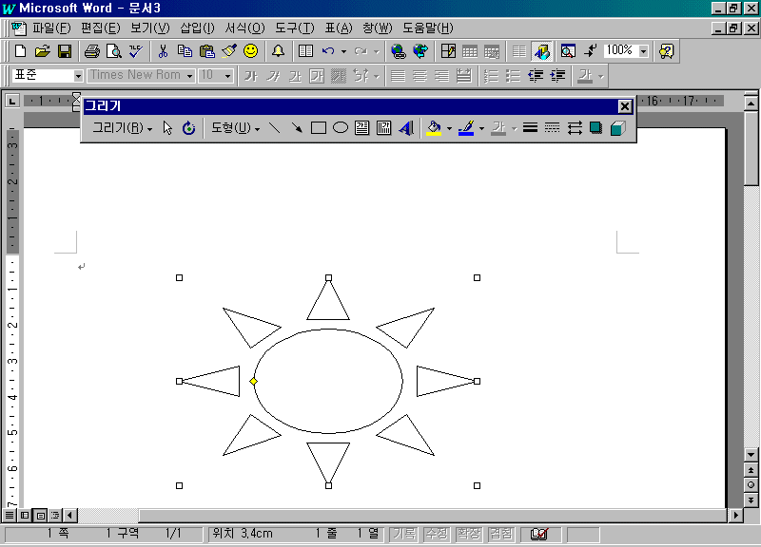
Task: Apply a shadow to the shape
Action: tap(596, 128)
